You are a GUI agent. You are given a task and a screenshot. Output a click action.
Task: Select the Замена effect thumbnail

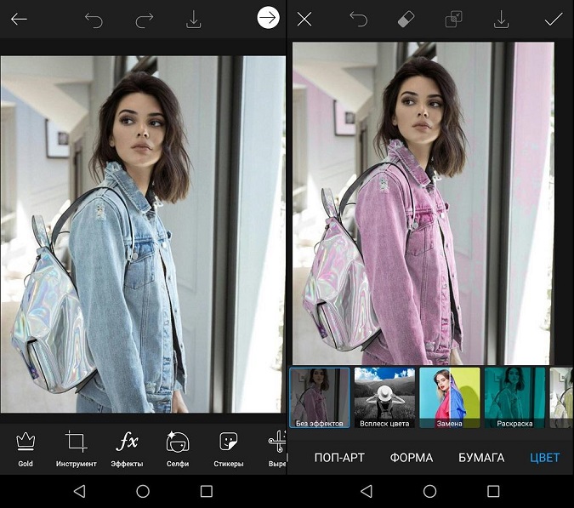450,397
